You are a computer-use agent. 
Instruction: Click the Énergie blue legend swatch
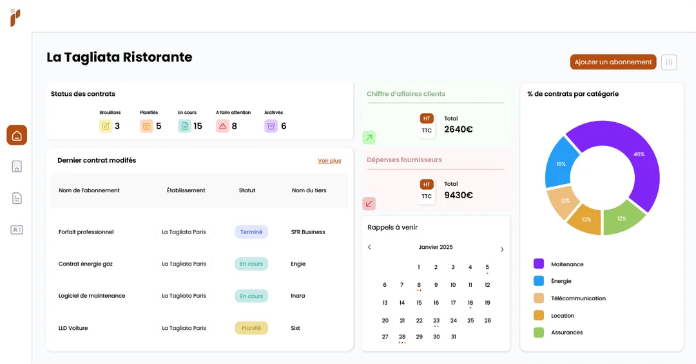[x=538, y=281]
